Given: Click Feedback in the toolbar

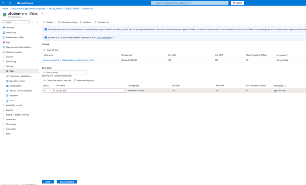Looking at the screenshot, I should (86, 22).
